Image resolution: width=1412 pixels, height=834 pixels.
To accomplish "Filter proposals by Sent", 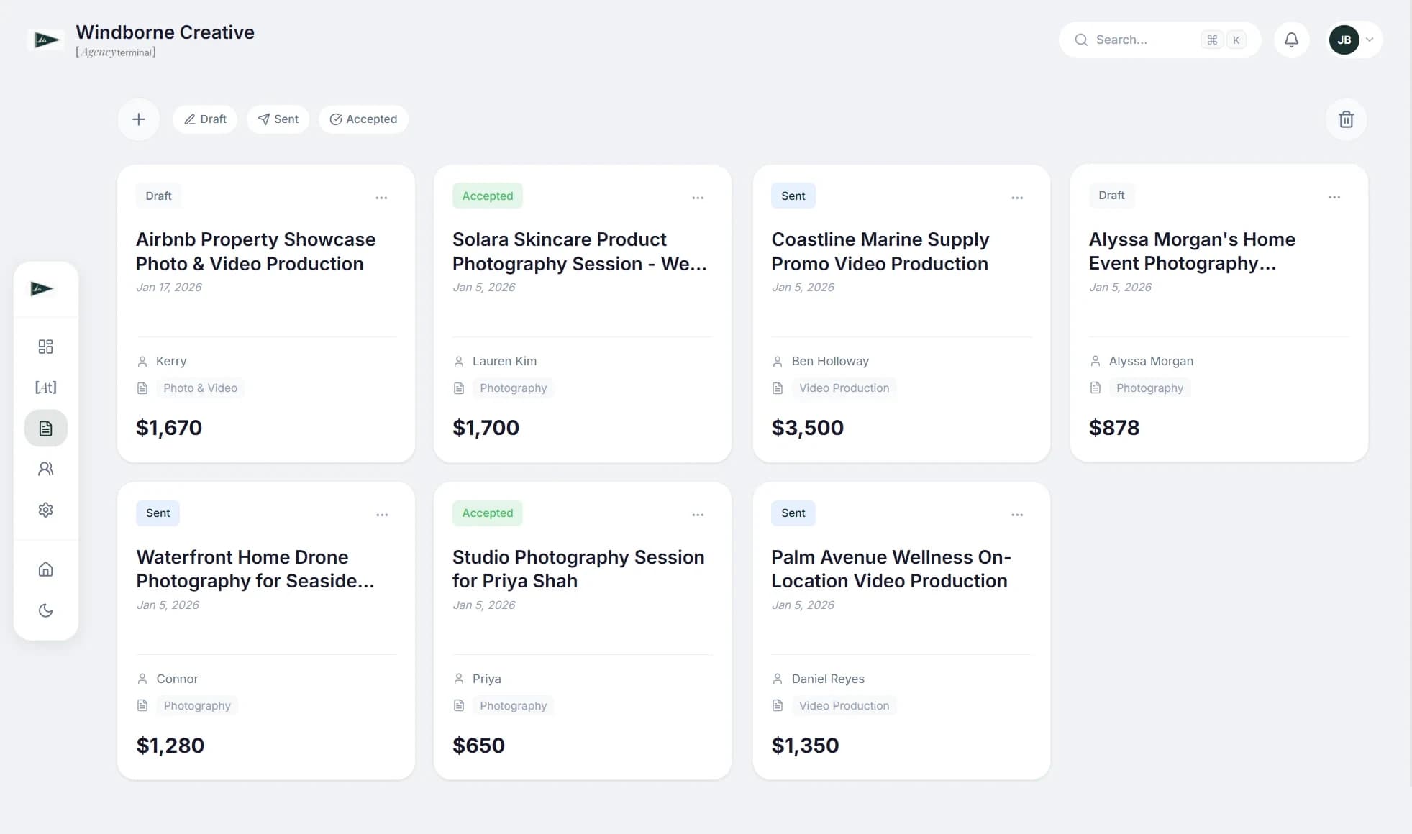I will [278, 119].
